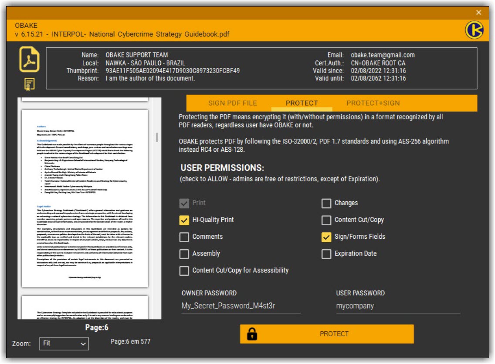Click the Cert.Auth. value CN=OBAKE ROOT CA
The image size is (495, 364).
(378, 63)
